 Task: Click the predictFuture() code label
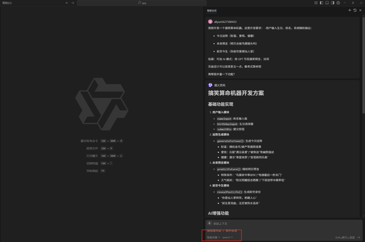(229, 169)
